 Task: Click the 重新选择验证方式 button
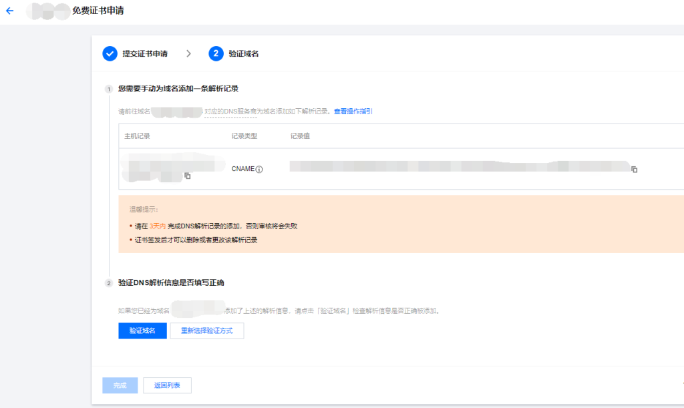[x=207, y=331]
